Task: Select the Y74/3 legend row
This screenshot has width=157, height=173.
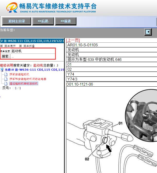Action: click(112, 79)
